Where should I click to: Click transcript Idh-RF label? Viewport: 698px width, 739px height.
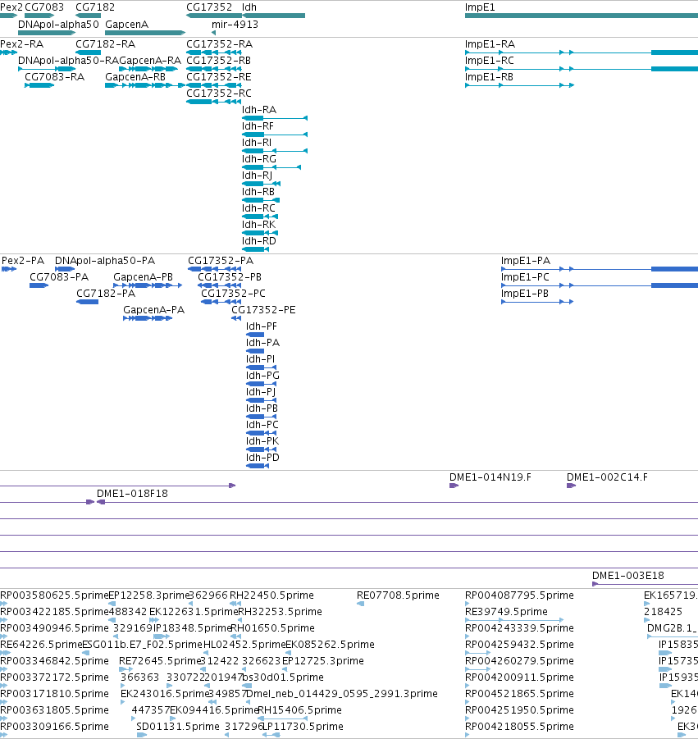tap(258, 126)
